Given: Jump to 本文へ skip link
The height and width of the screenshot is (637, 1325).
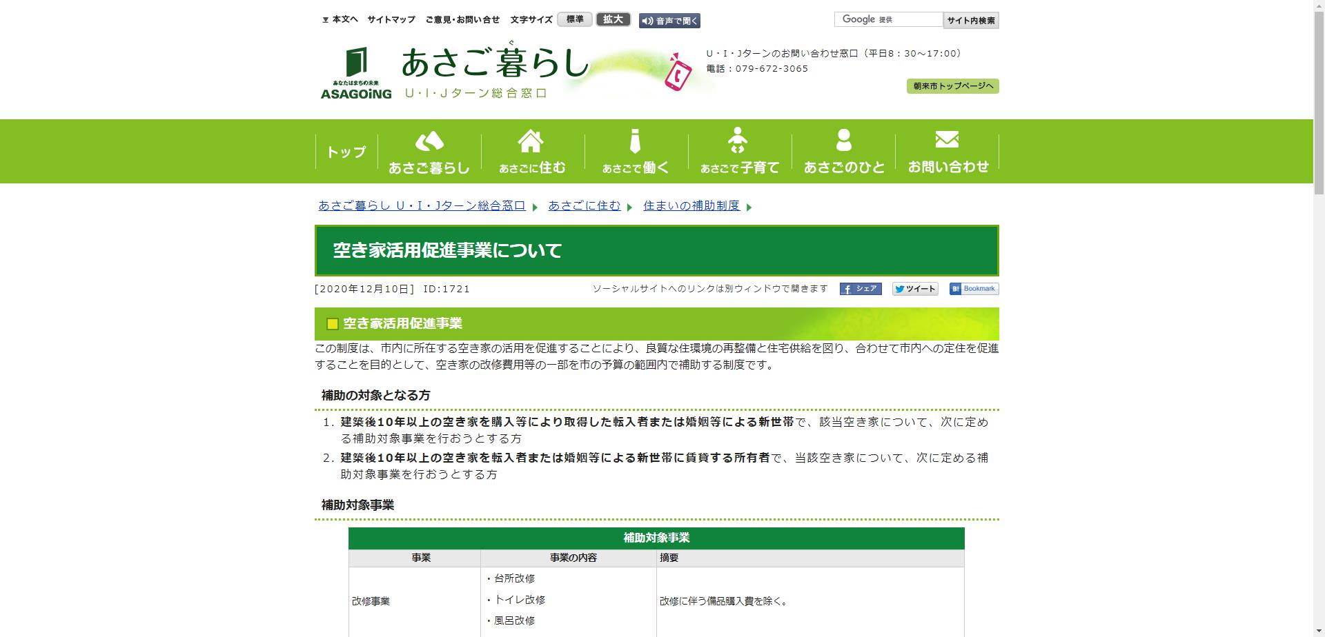Looking at the screenshot, I should (x=340, y=20).
